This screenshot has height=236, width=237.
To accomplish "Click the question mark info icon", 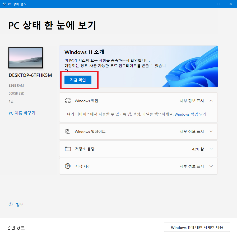I will [11, 204].
